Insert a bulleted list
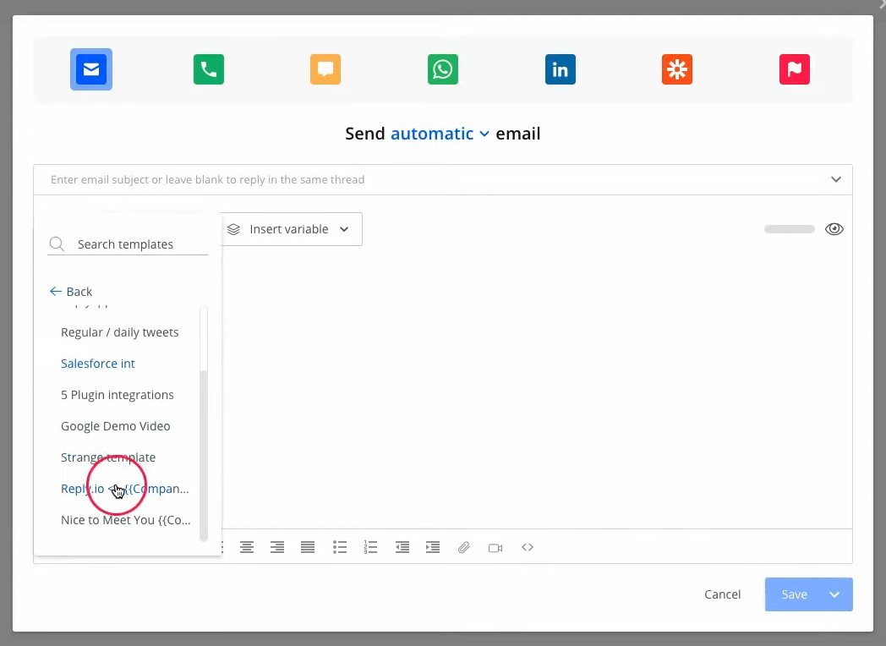 tap(340, 547)
